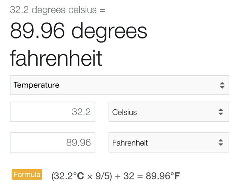This screenshot has width=239, height=188.
Task: Open the Temperature unit category dropdown
Action: pyautogui.click(x=119, y=85)
